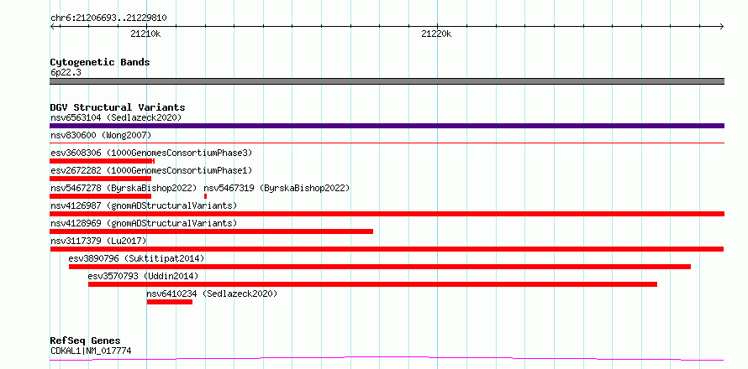Click the chr6:21206693..21229810 coordinate label

108,18
